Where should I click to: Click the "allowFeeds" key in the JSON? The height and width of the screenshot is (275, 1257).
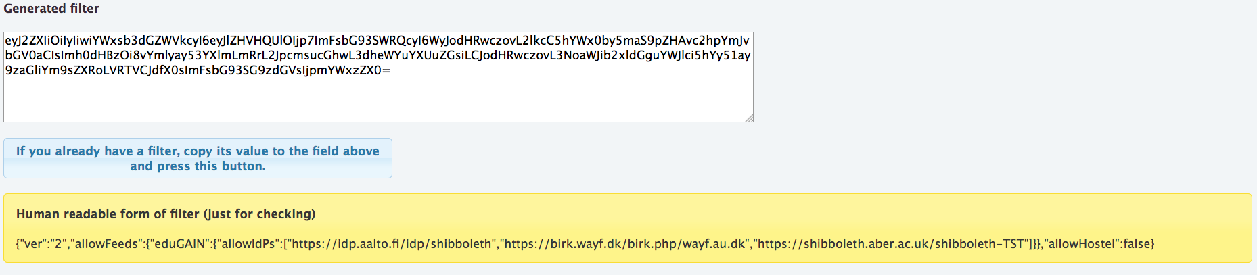(x=107, y=244)
